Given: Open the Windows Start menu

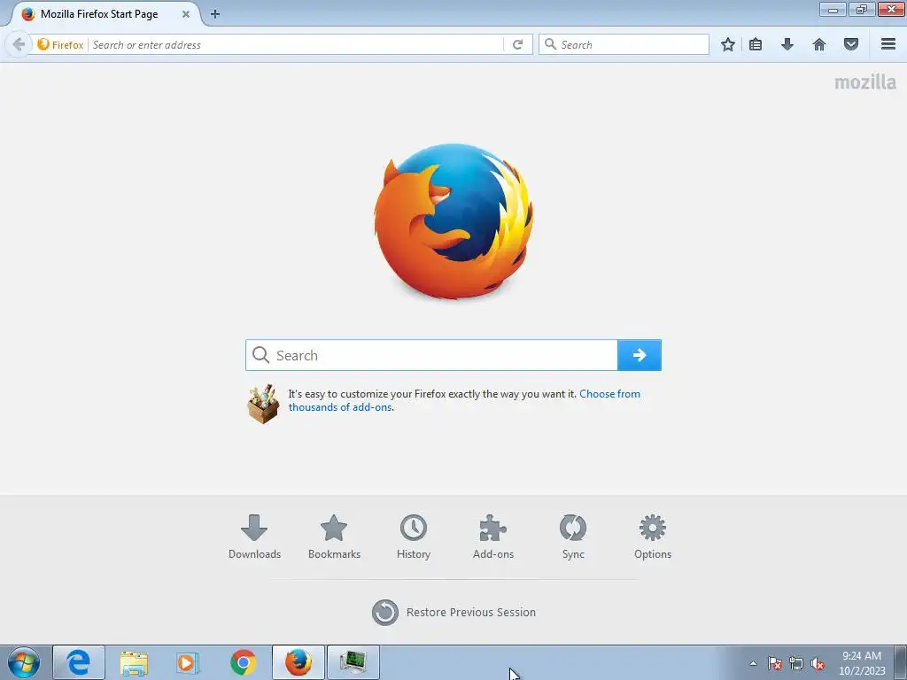Looking at the screenshot, I should [24, 662].
